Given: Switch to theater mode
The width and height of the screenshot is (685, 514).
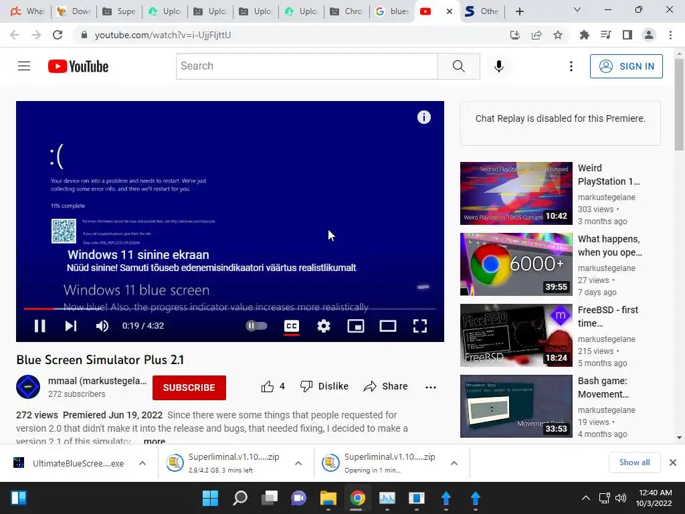Looking at the screenshot, I should (x=388, y=326).
